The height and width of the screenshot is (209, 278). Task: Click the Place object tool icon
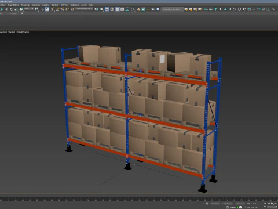point(21,9)
